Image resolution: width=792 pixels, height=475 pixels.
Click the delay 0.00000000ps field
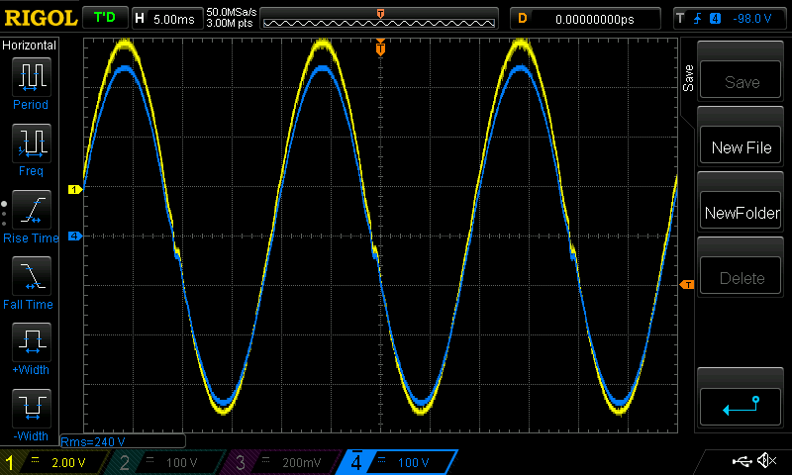pos(584,18)
